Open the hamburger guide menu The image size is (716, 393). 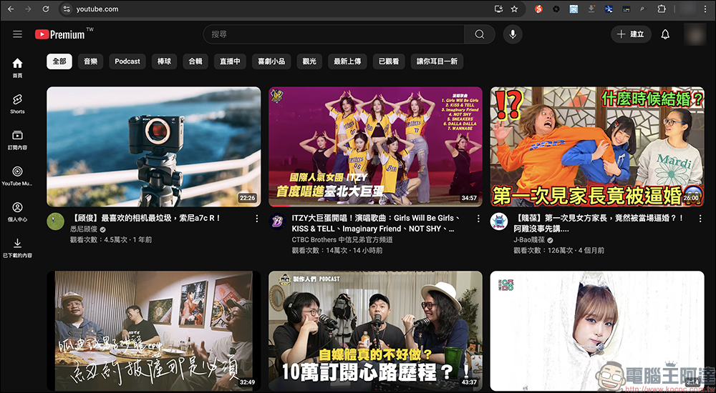[x=17, y=34]
